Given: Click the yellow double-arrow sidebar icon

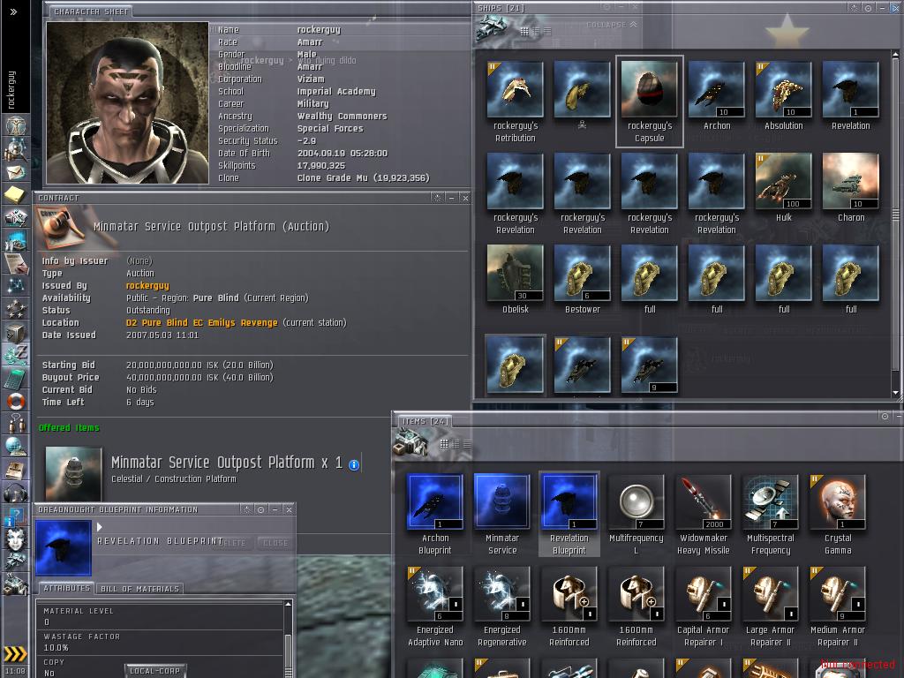Looking at the screenshot, I should [16, 654].
